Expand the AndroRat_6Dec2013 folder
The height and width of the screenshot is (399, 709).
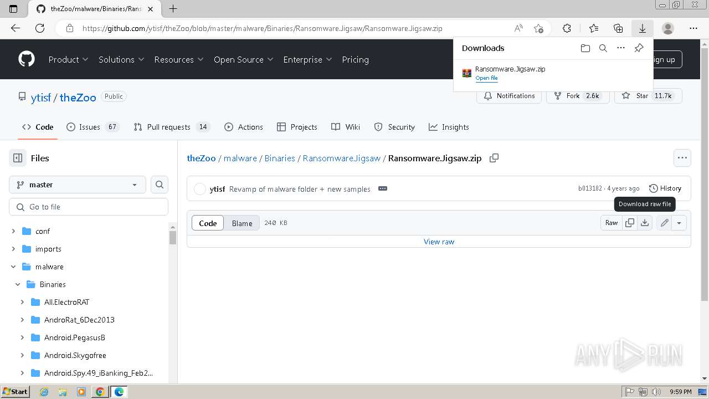pos(22,320)
